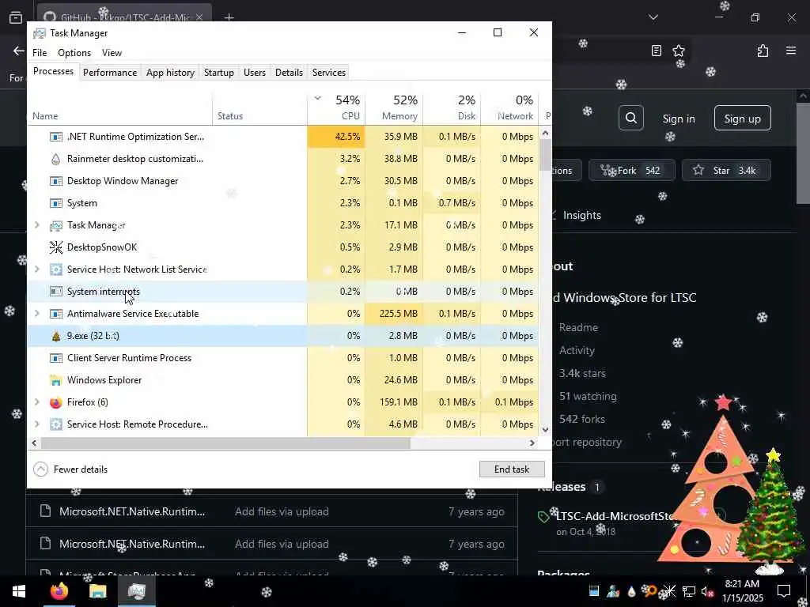Click the Desktop Window Manager process icon

tap(56, 181)
